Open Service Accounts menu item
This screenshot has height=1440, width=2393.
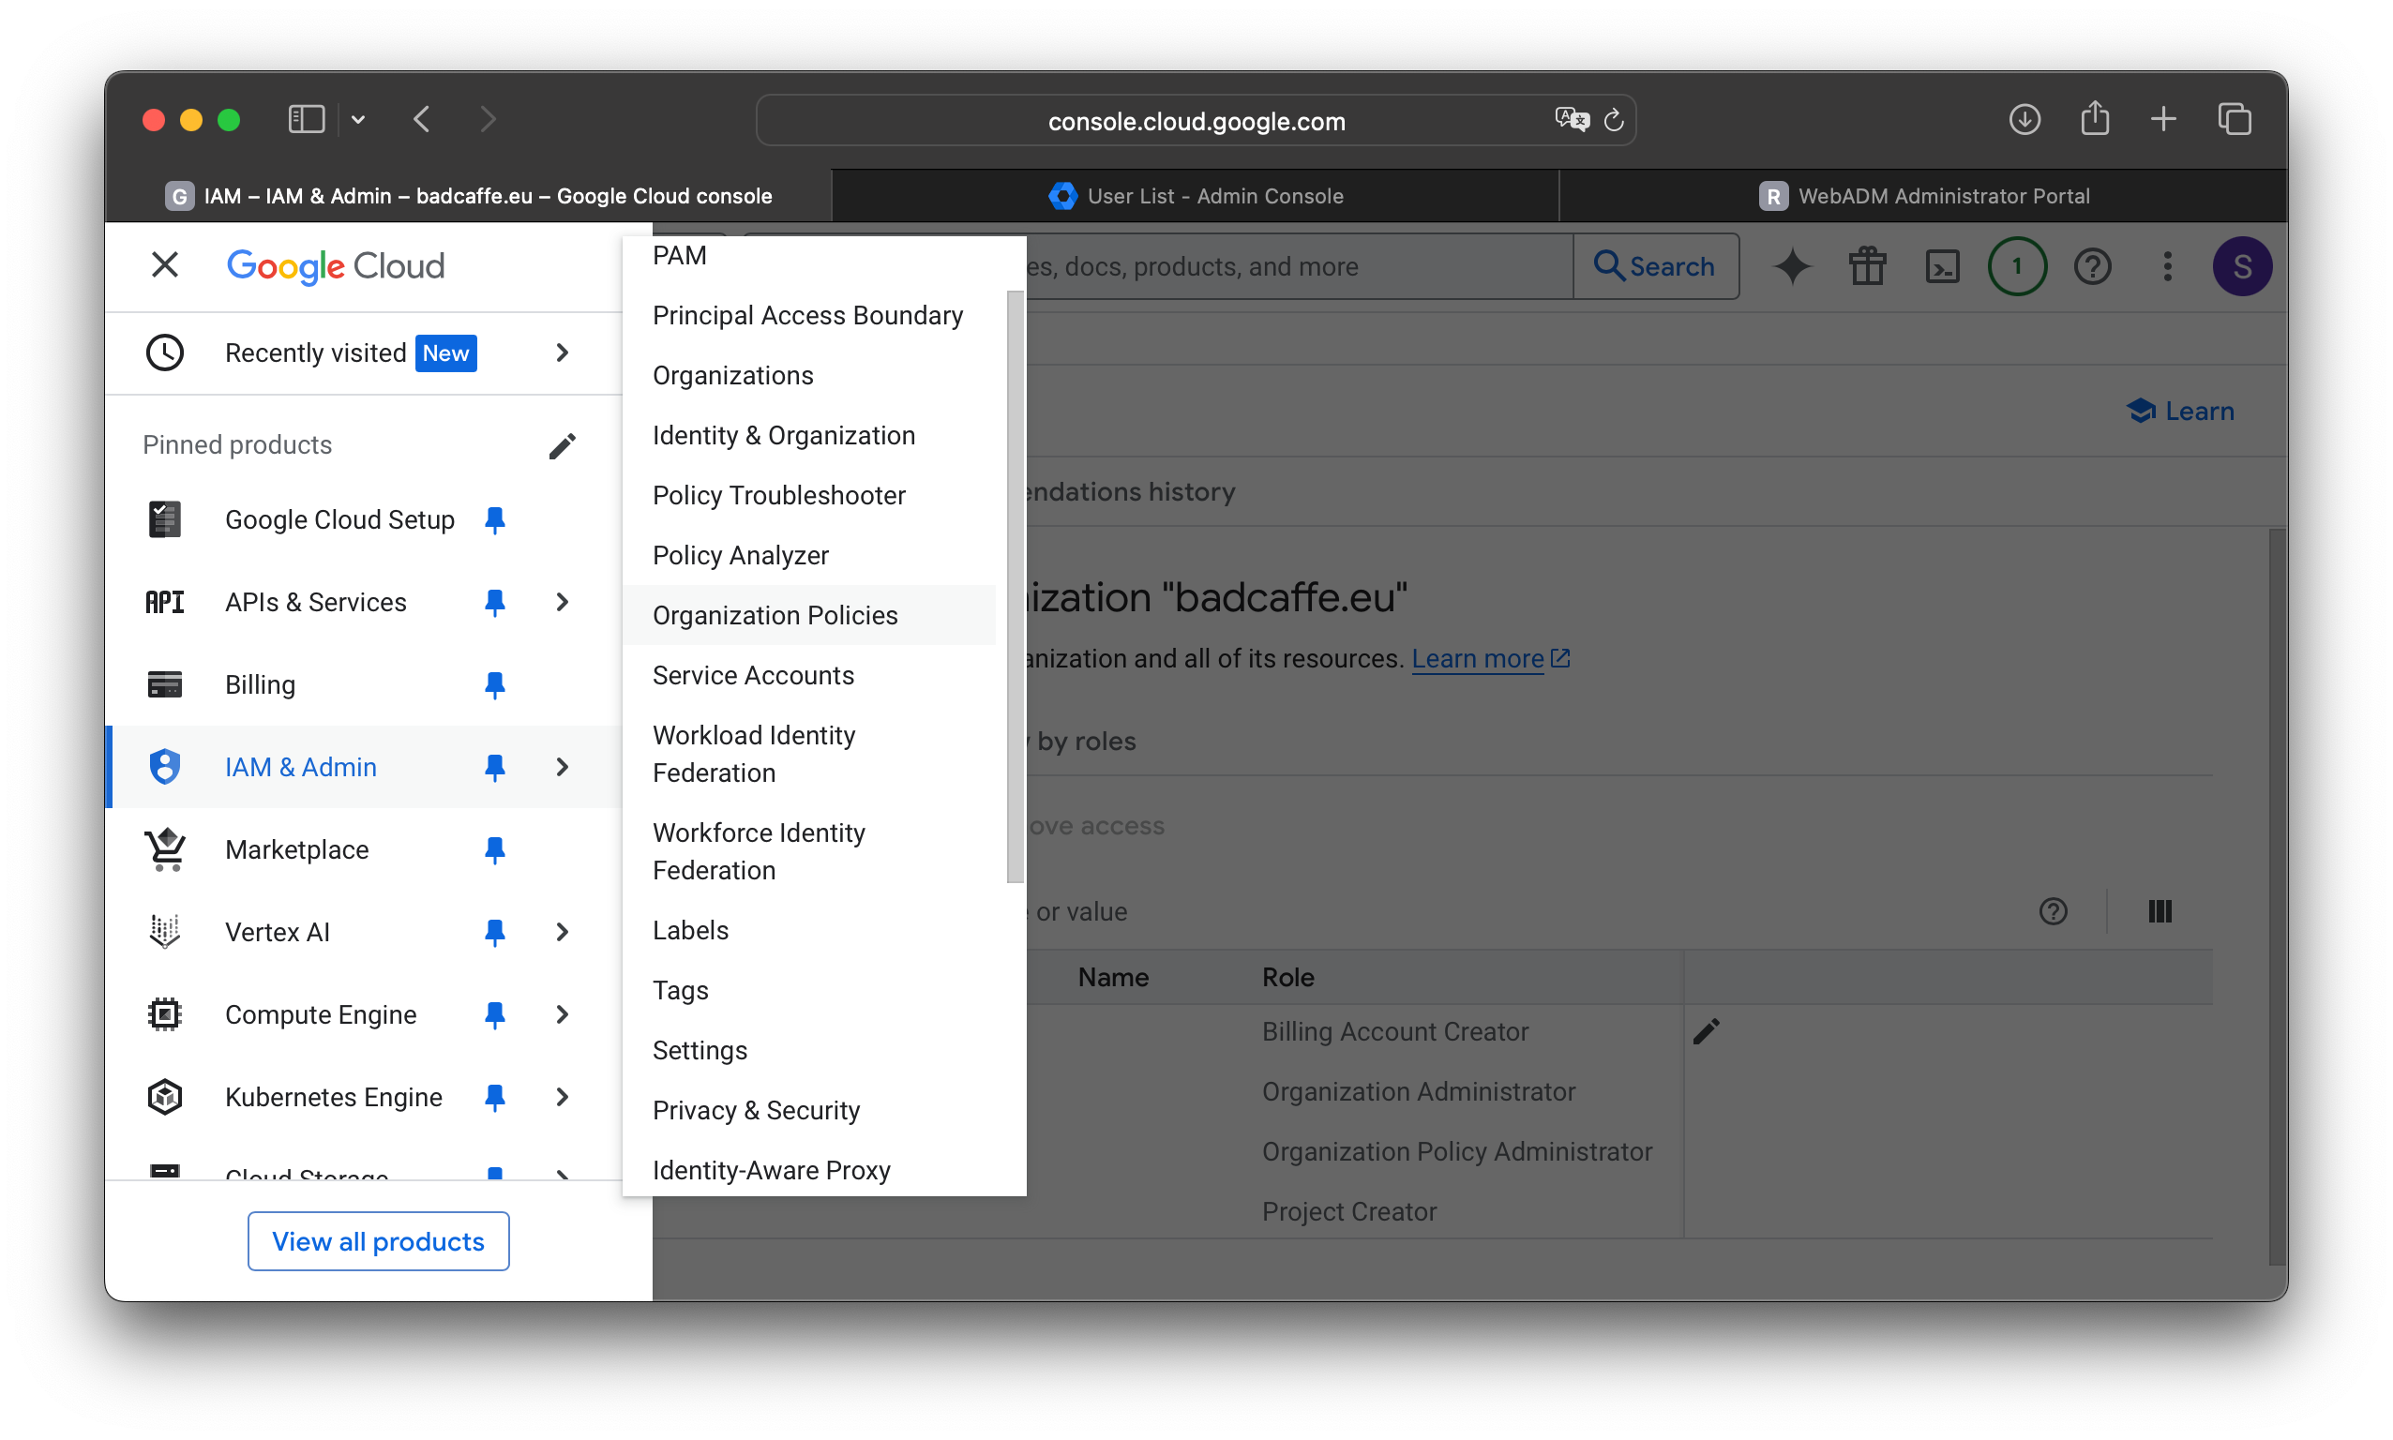click(809, 675)
